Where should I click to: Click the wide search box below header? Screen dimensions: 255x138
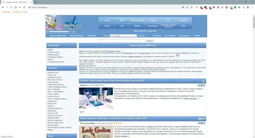pos(122,41)
